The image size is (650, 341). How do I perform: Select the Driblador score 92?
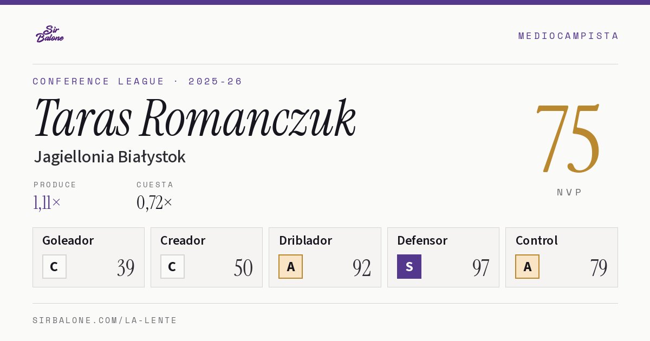(x=362, y=268)
